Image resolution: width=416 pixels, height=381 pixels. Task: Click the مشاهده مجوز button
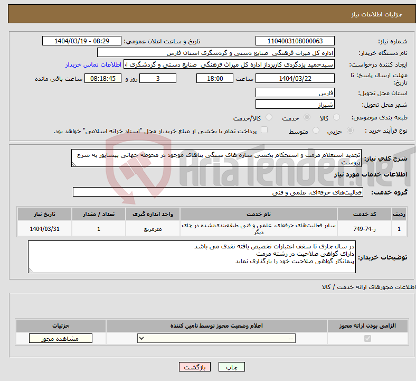pyautogui.click(x=61, y=339)
